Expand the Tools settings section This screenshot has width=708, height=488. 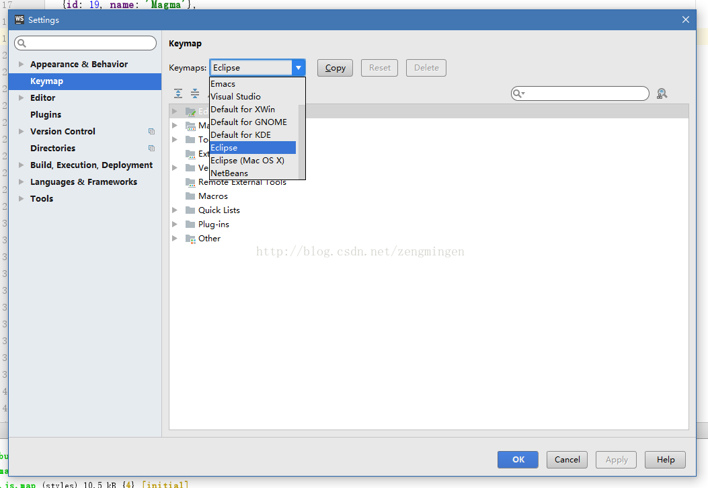(x=21, y=199)
